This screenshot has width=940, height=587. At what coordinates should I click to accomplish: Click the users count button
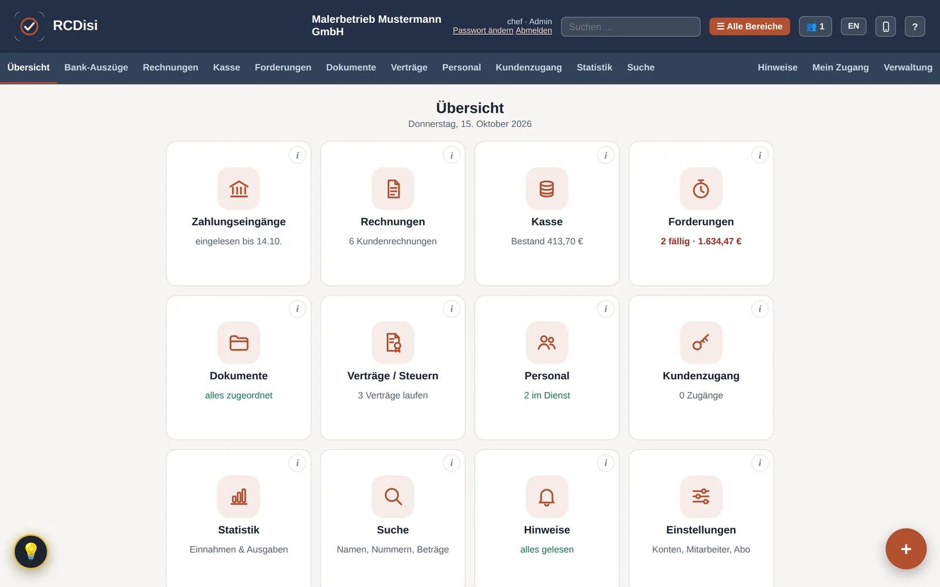[x=815, y=26]
